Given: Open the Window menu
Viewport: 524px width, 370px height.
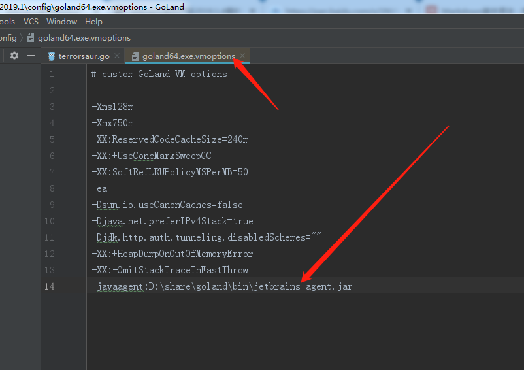Looking at the screenshot, I should pos(62,22).
